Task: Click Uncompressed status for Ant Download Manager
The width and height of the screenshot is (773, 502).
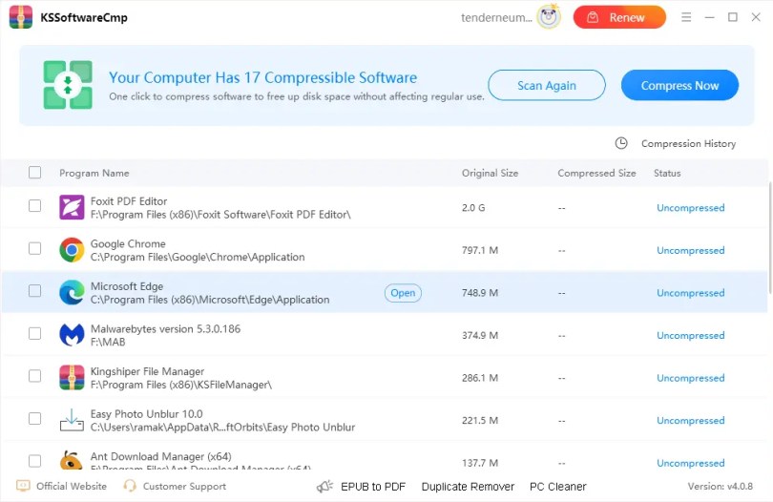Action: [x=690, y=463]
